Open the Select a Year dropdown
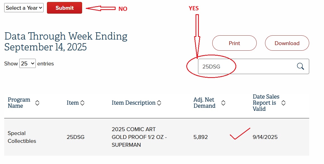Image resolution: width=324 pixels, height=164 pixels. 24,8
